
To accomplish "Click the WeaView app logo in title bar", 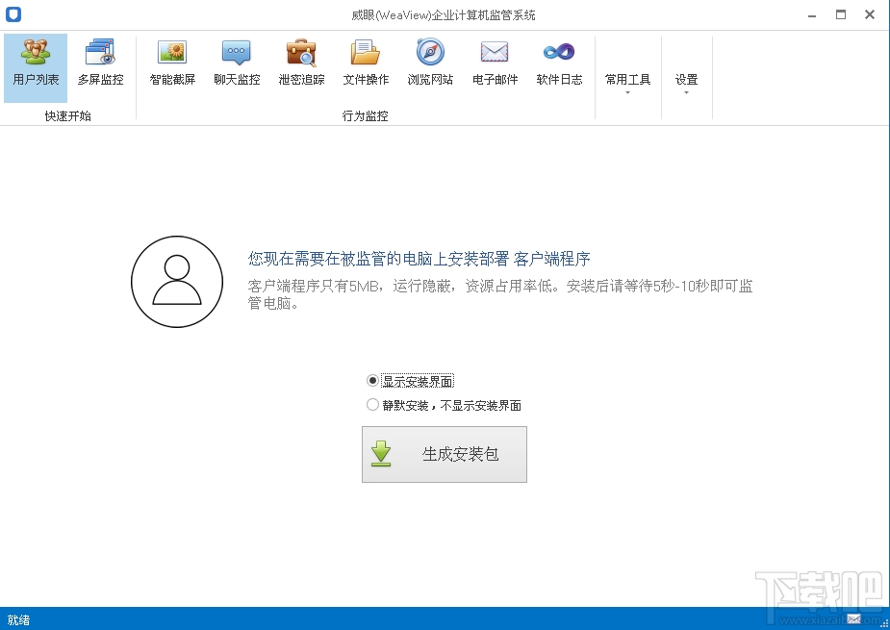I will pos(13,14).
